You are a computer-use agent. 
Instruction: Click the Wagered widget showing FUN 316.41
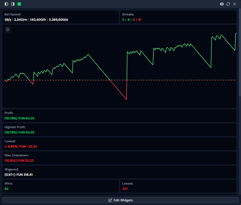(x=119, y=172)
